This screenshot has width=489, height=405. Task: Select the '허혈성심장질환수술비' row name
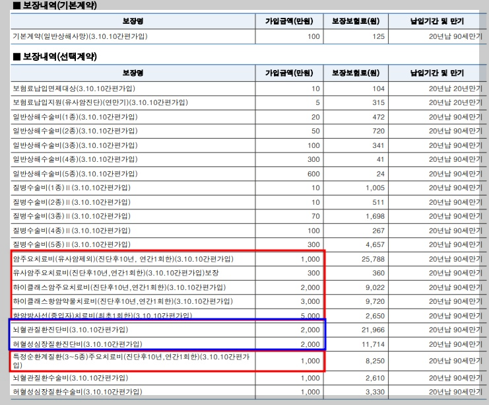[x=77, y=392]
